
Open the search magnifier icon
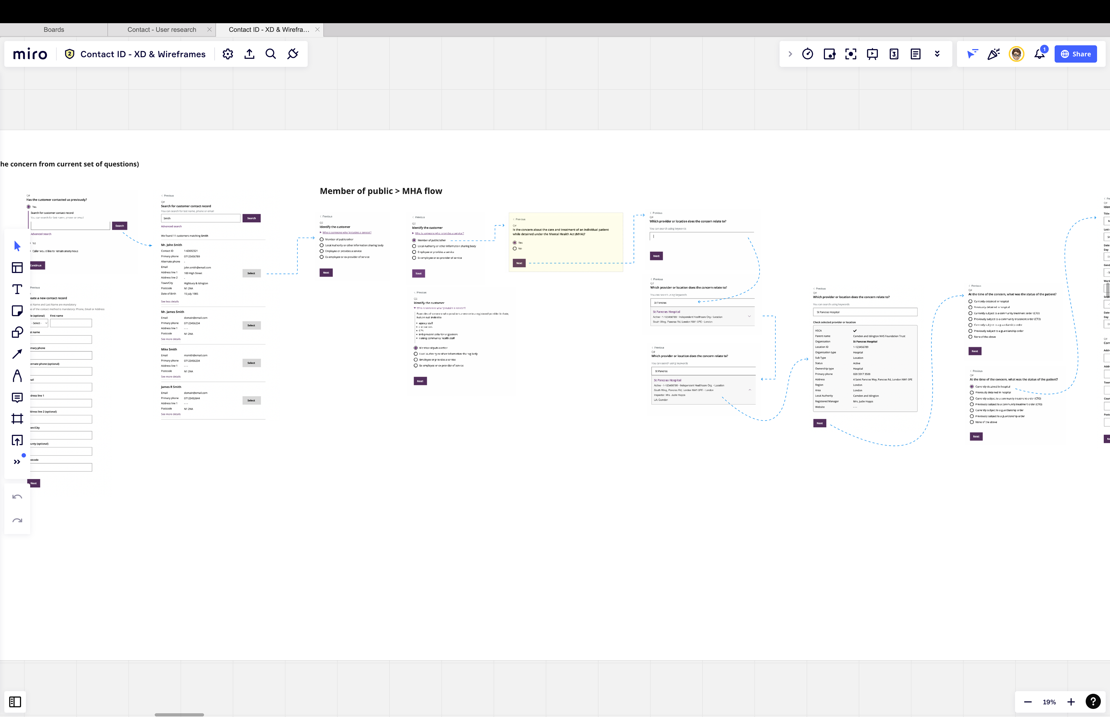coord(271,54)
